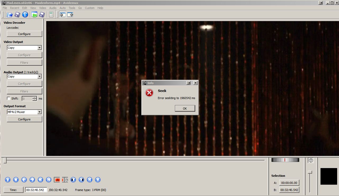Click Filters under Video Output
This screenshot has width=339, height=196.
[24, 63]
